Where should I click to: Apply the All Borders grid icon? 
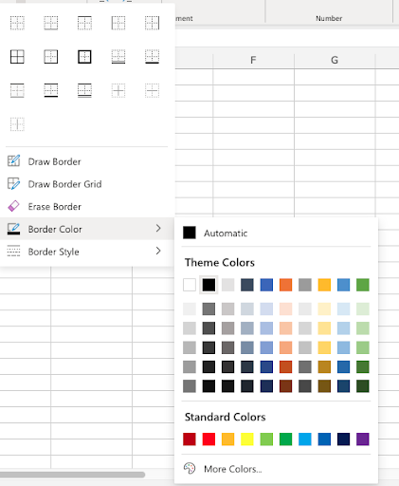click(x=17, y=57)
